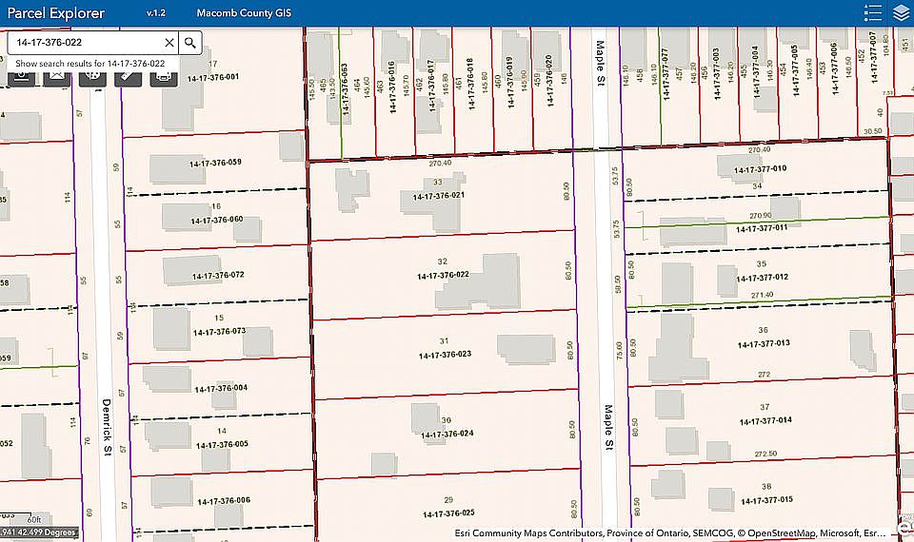Choose 'Show search results for 14-17-376-022' suggestion
Screen dimensions: 914x542
pos(90,64)
